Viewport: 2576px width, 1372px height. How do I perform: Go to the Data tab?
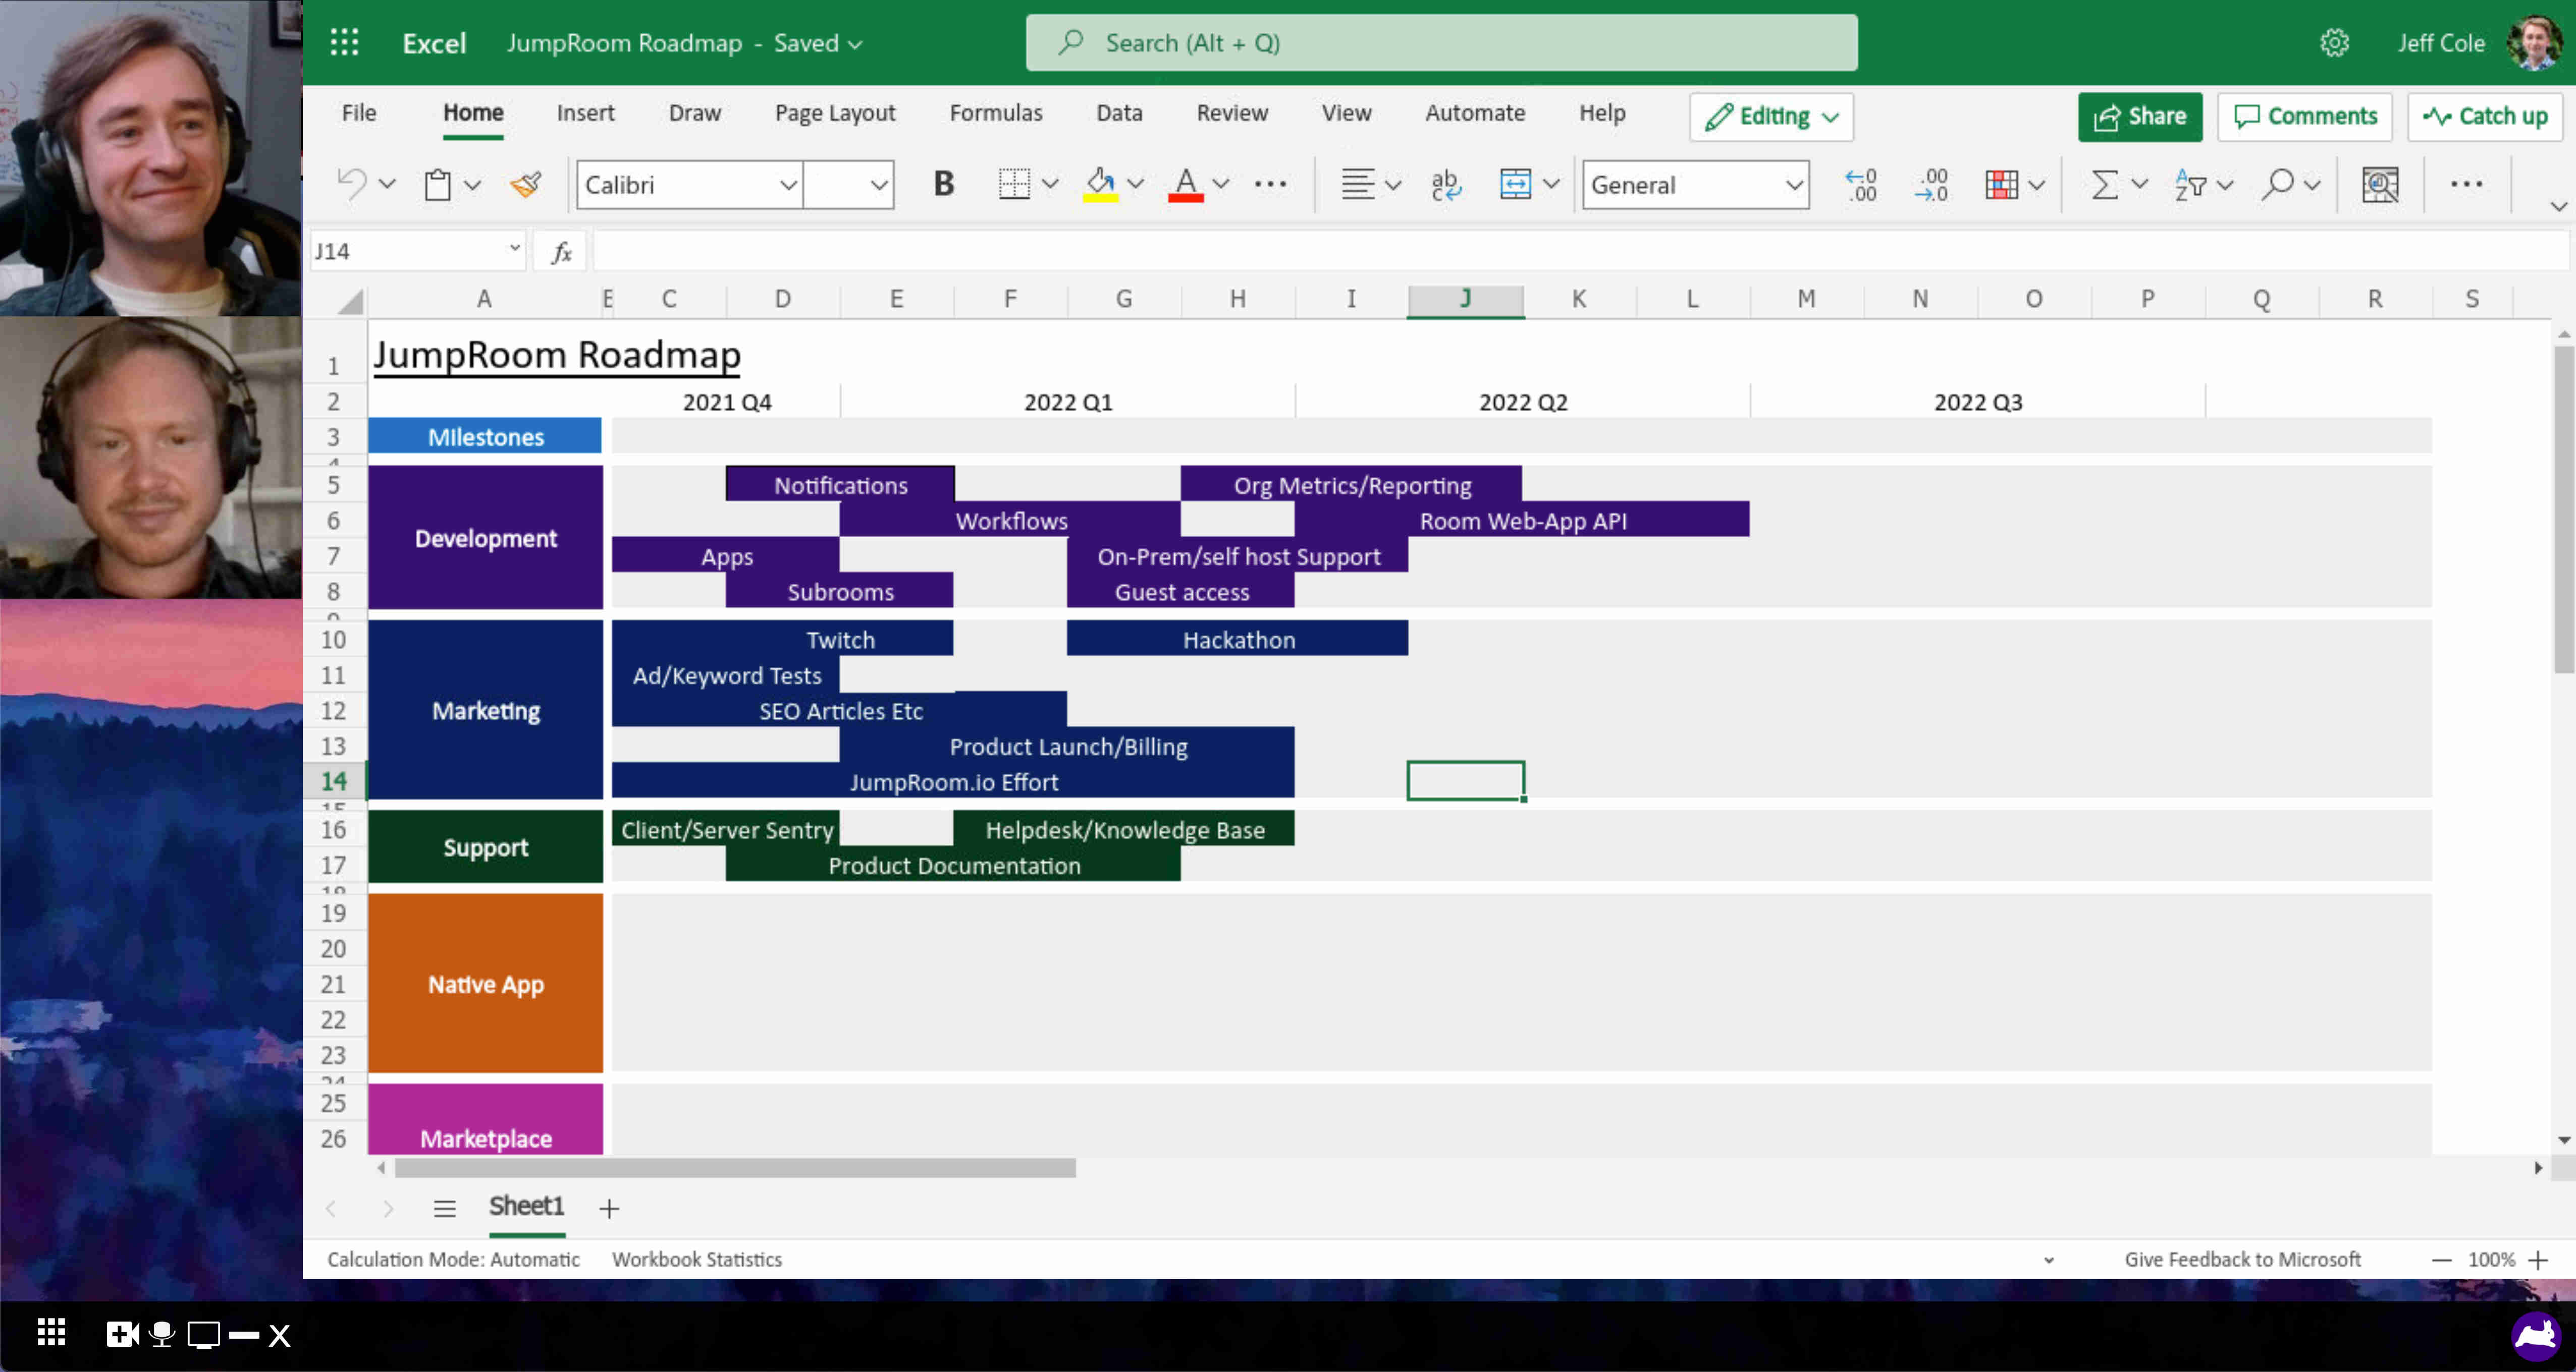(x=1119, y=113)
